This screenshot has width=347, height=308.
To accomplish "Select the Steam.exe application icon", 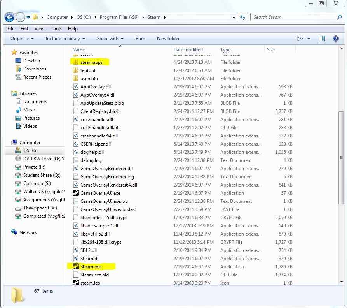I will [x=76, y=267].
